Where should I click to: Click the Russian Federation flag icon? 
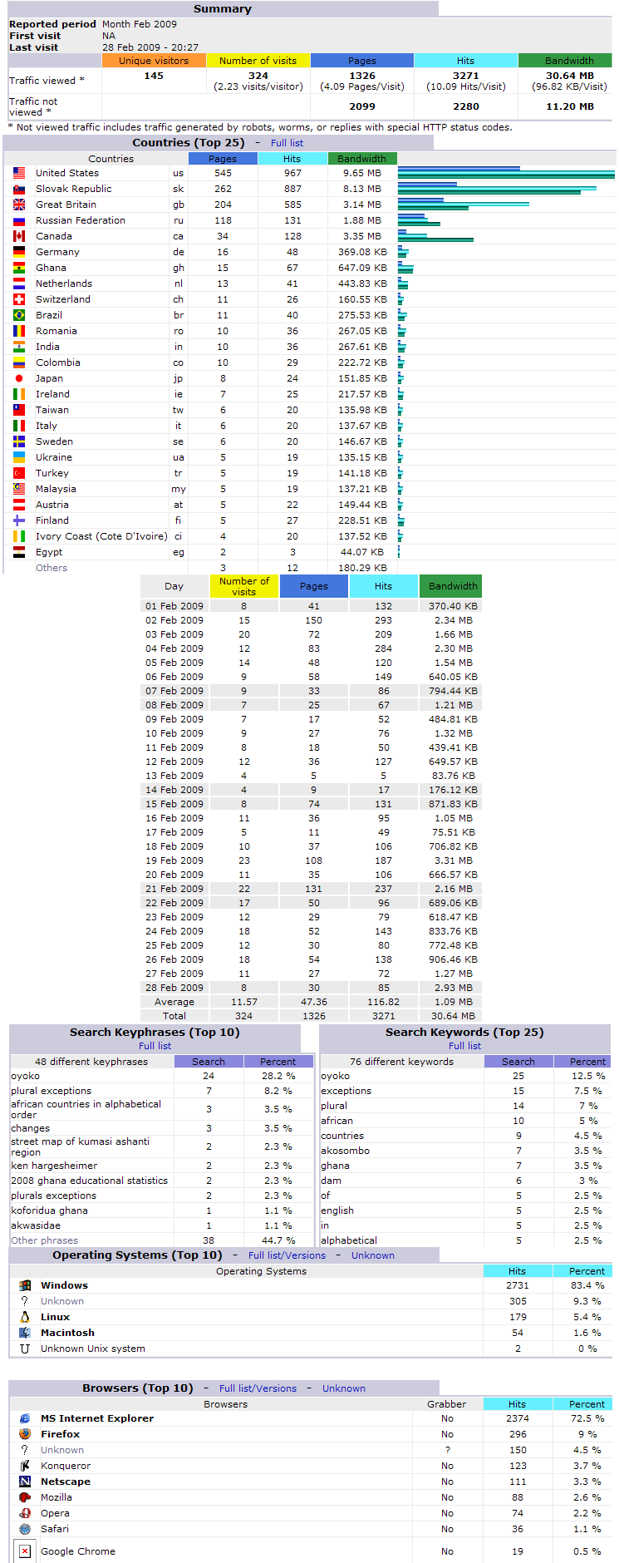pos(19,220)
